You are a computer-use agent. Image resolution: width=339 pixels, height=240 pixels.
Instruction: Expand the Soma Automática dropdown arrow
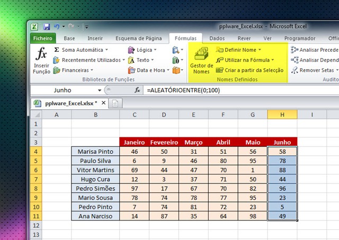(107, 50)
